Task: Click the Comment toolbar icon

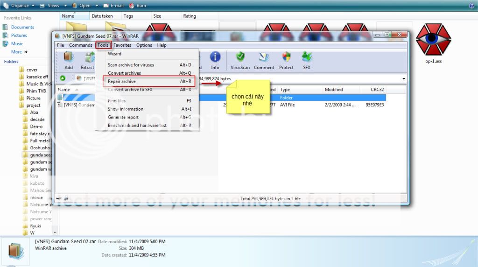Action: 264,59
